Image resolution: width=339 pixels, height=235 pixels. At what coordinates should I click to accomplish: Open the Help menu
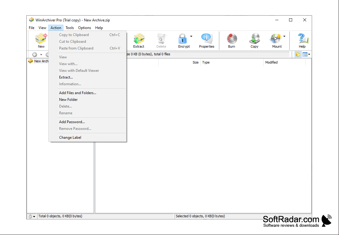pos(99,28)
